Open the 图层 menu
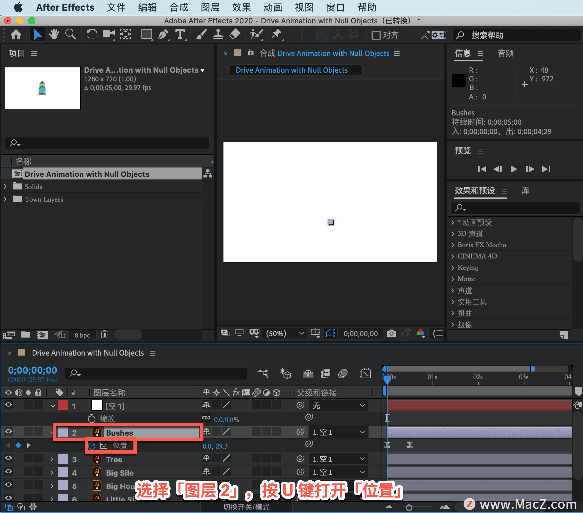 [x=210, y=7]
